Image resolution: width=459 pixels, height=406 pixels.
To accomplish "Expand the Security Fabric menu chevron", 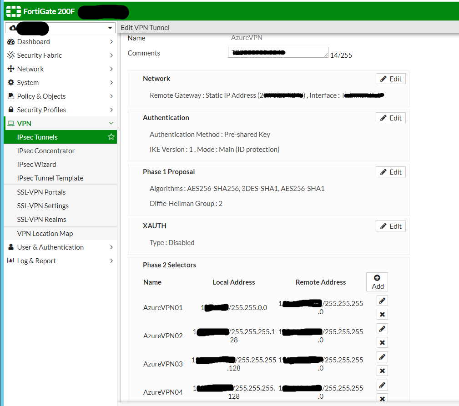I will point(111,55).
